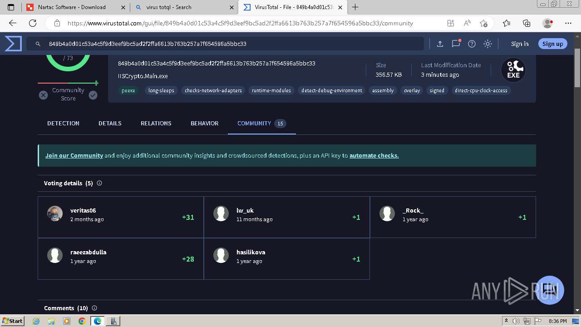Click the taskbar clock showing 8:36 PM
This screenshot has width=581, height=327.
tap(557, 321)
